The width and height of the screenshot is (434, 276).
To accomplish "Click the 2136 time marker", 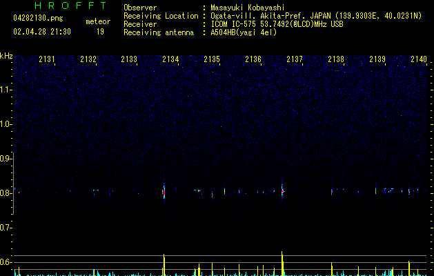I will click(x=253, y=59).
